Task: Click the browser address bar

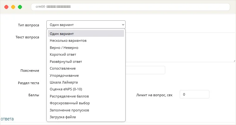Action: click(x=131, y=7)
